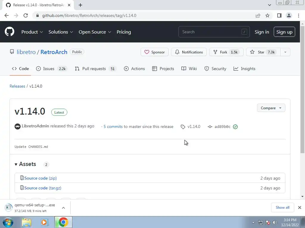Image resolution: width=305 pixels, height=228 pixels.
Task: Open Windows Start menu orb
Action: [8, 222]
